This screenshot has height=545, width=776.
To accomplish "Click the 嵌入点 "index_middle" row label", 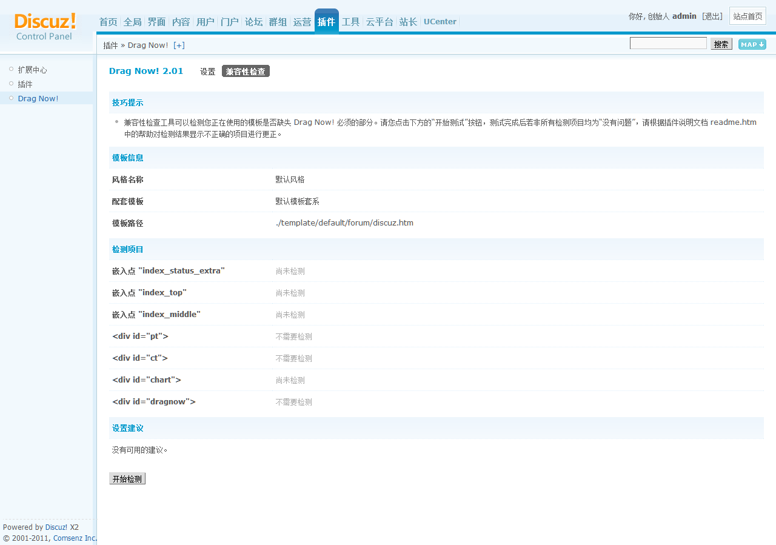I will 156,315.
